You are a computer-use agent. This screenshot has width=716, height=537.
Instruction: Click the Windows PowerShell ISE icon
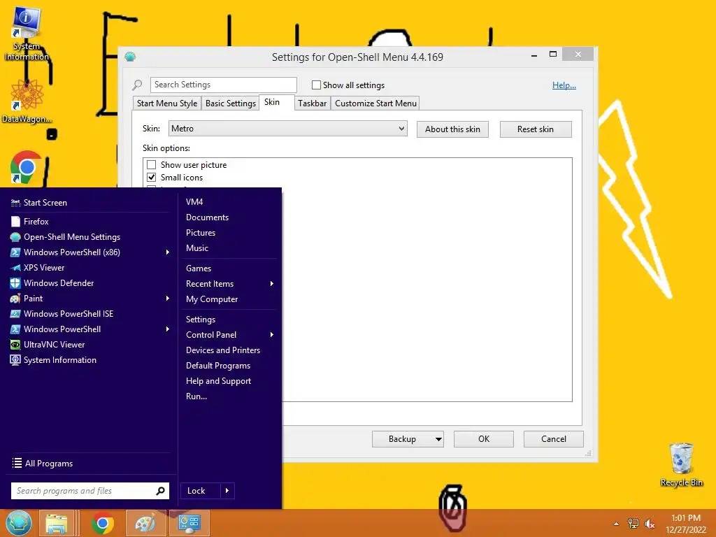pos(15,314)
